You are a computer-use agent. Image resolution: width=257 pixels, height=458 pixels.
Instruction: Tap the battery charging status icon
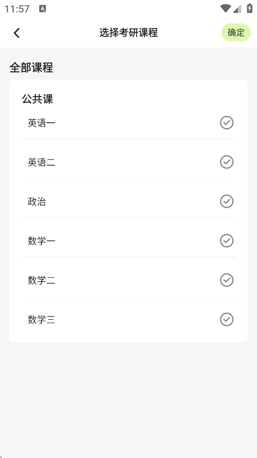[x=250, y=8]
